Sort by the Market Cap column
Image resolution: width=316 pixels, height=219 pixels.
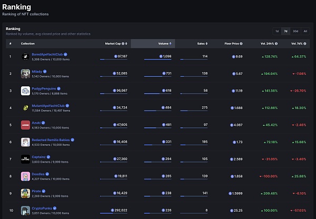click(x=116, y=44)
